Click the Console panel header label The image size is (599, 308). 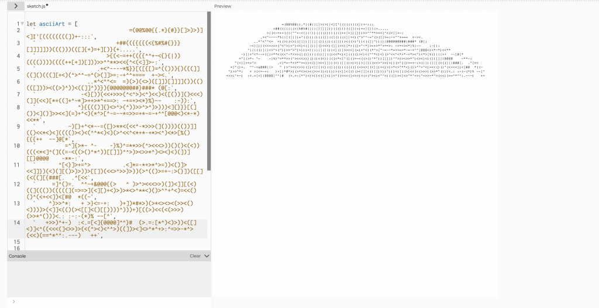17,256
